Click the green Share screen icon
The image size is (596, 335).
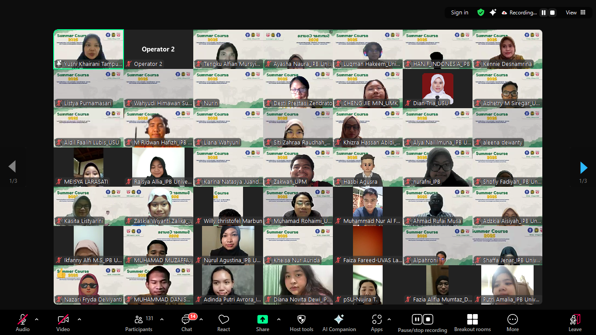[262, 319]
